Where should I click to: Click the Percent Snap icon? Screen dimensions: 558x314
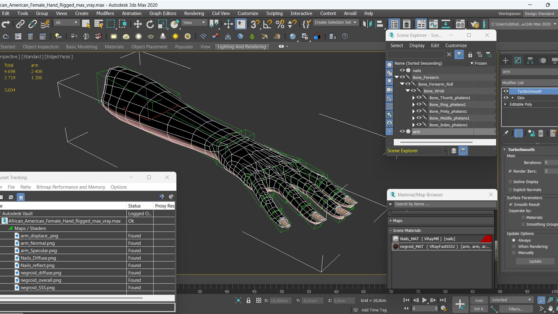click(x=280, y=24)
